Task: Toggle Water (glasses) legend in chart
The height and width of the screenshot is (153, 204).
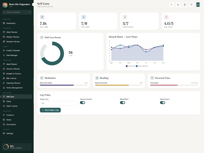Action: click(x=142, y=66)
